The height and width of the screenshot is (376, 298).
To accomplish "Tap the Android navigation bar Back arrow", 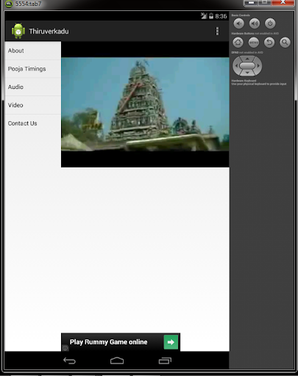I will [69, 361].
